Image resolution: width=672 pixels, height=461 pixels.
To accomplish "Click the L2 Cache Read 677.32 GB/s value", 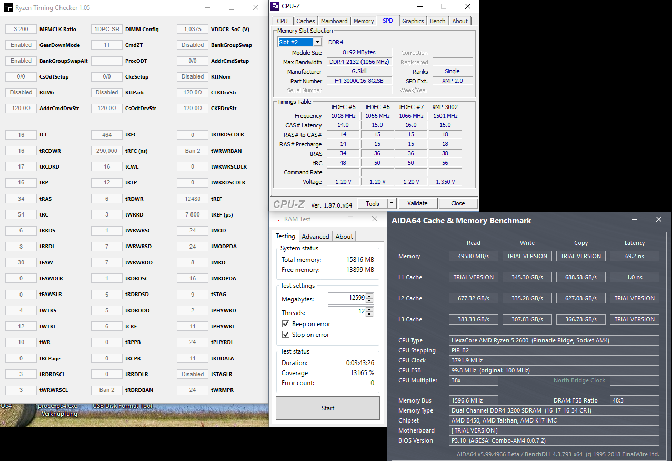I will (x=474, y=298).
